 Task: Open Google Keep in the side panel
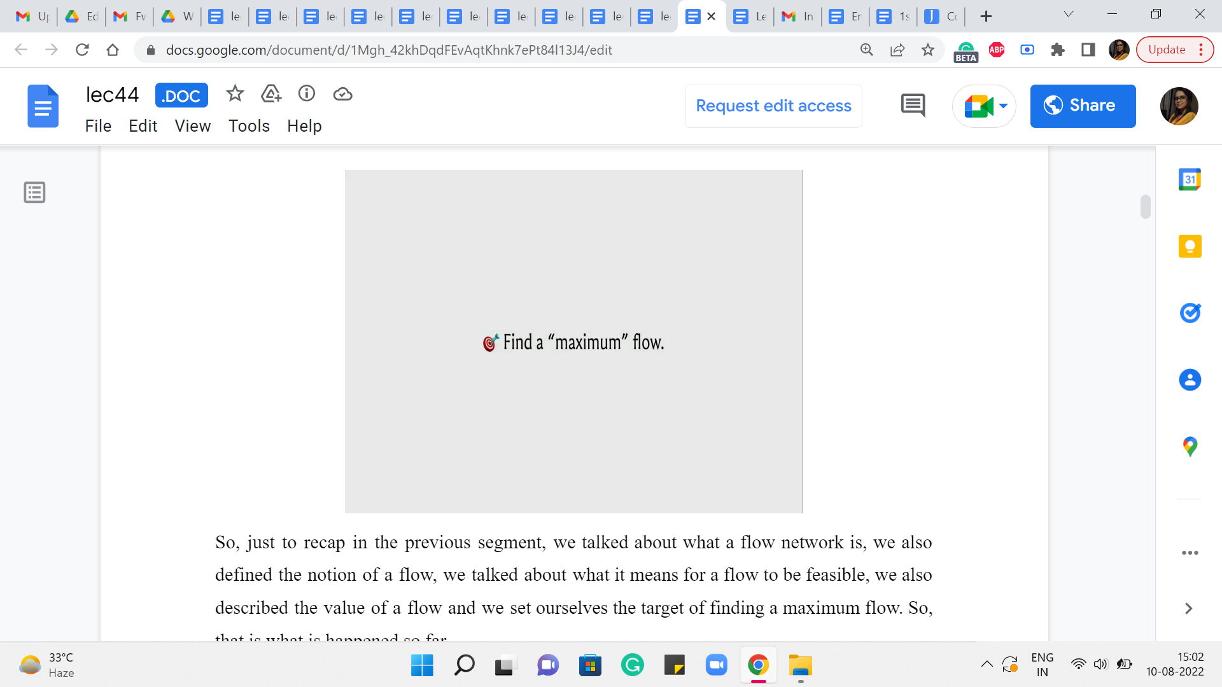pos(1190,246)
